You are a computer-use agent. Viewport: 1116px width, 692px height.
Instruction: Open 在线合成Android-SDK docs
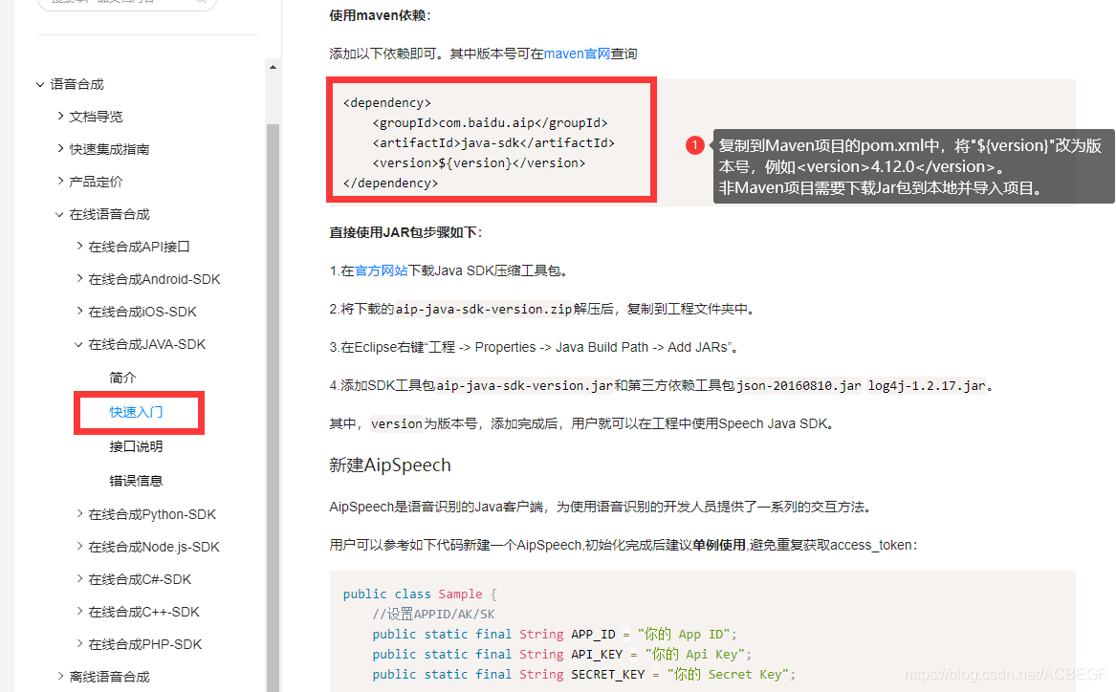tap(155, 279)
